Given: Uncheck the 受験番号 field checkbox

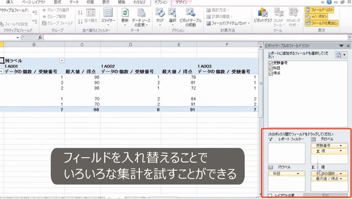Looking at the screenshot, I should (x=271, y=63).
